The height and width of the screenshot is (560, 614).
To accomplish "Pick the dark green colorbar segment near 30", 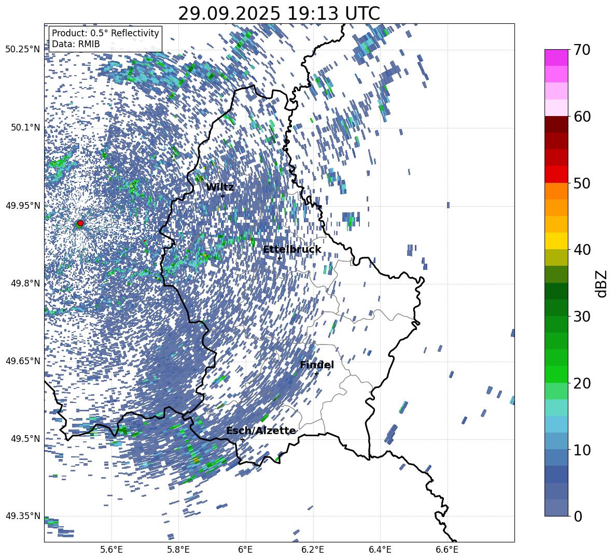I will 556,308.
